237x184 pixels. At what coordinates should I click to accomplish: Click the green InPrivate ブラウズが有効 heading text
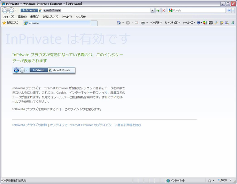coord(68,58)
